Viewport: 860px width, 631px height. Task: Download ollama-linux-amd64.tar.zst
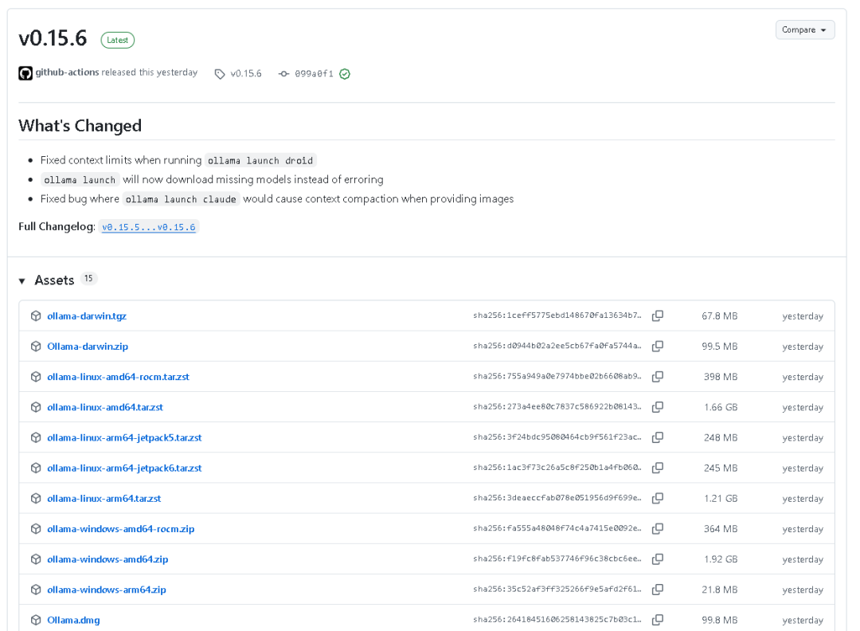[x=105, y=407]
